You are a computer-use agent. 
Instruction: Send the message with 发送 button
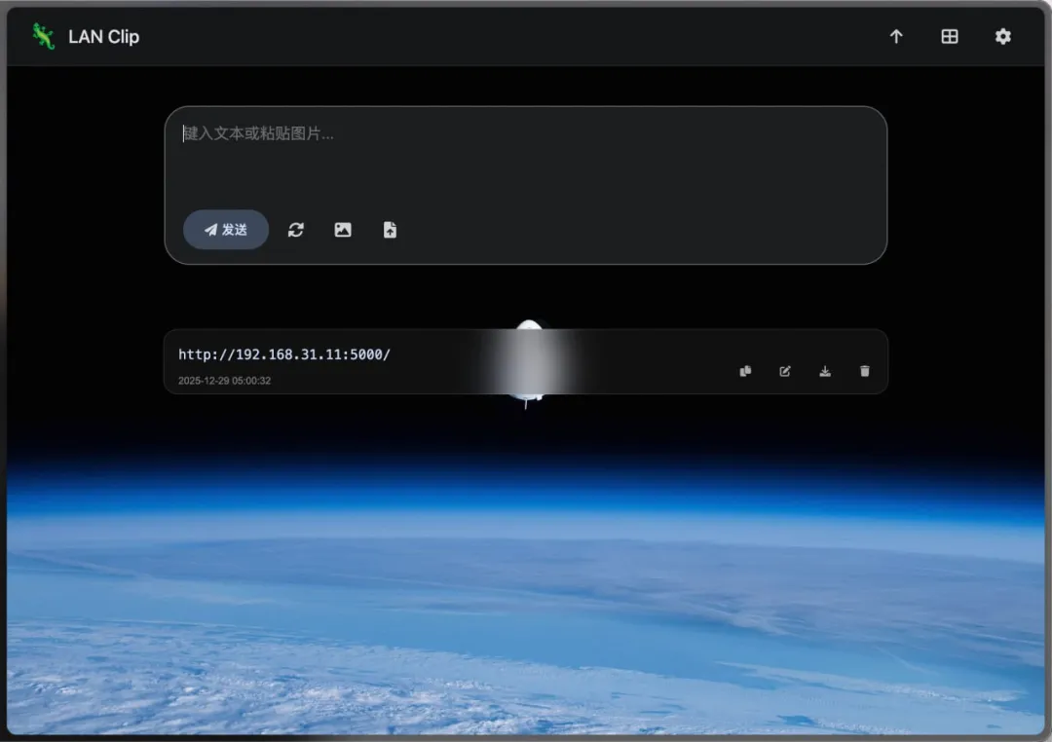[x=226, y=230]
